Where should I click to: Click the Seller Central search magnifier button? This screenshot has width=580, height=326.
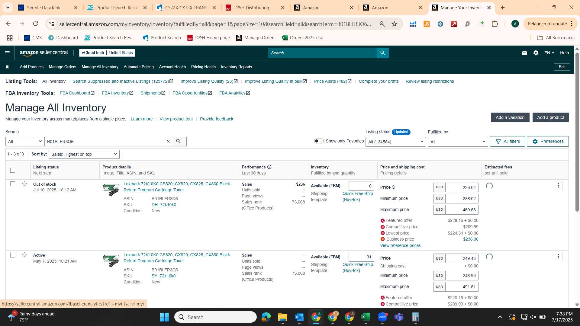[382, 53]
